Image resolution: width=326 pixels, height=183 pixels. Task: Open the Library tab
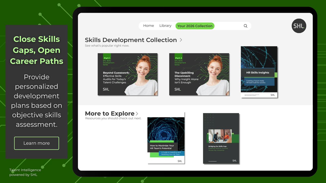165,26
